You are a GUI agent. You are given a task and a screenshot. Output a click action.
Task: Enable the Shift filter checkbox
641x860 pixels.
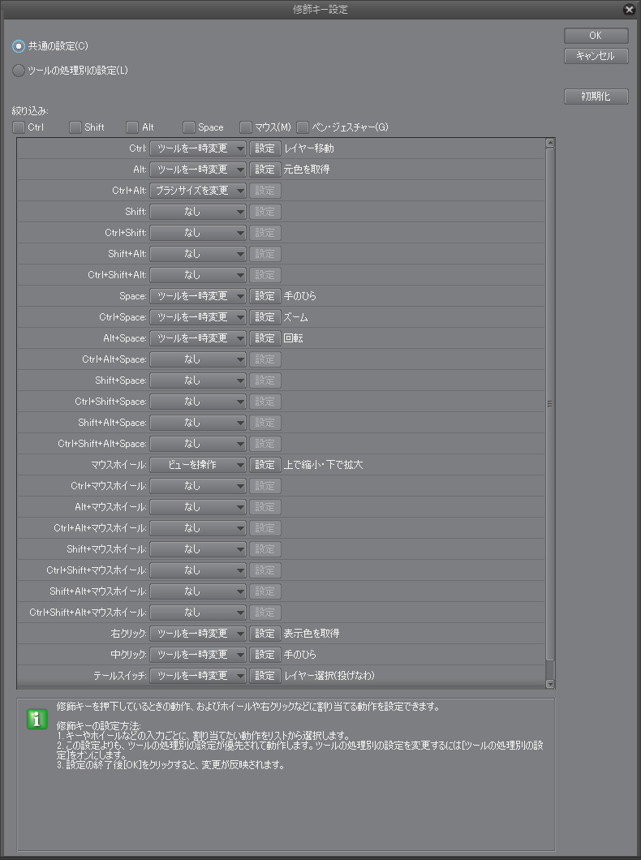coord(75,127)
